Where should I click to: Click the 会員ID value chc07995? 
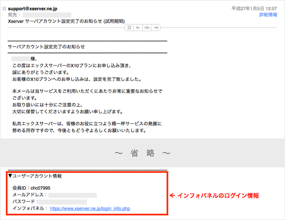coord(40,188)
